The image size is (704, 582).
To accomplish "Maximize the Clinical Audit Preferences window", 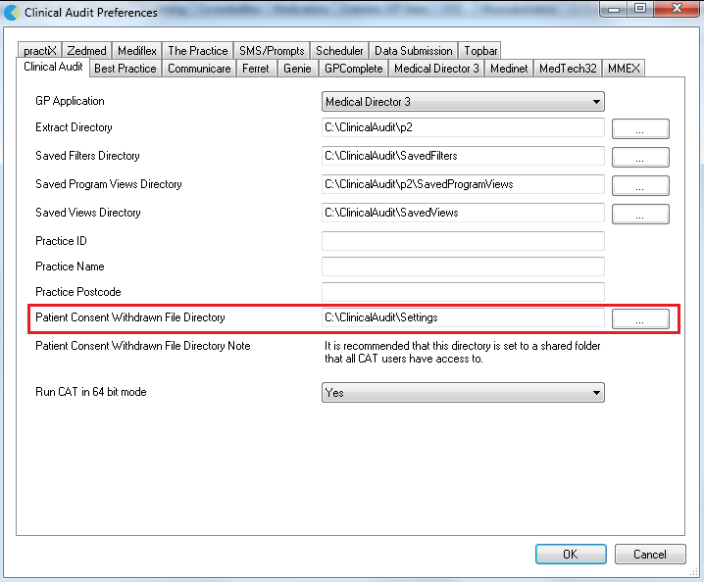I will (x=640, y=9).
